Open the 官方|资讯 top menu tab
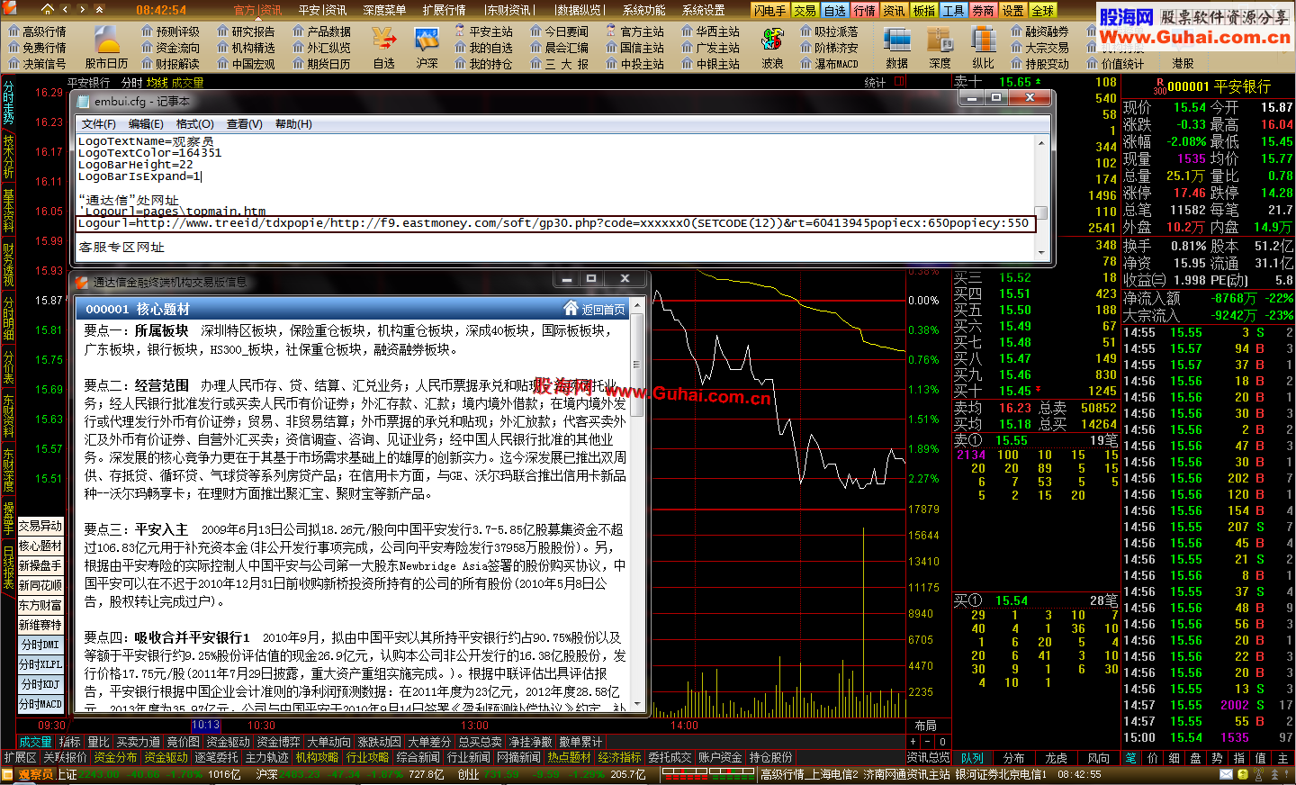The image size is (1296, 785). 257,10
